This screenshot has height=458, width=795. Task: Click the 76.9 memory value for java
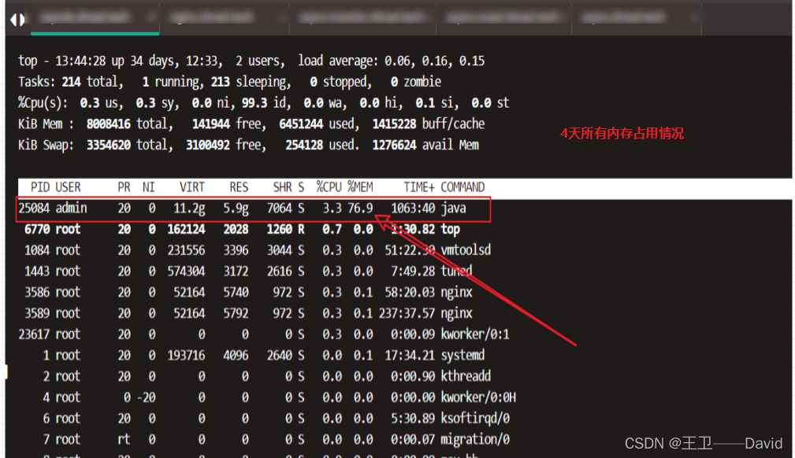coord(360,209)
